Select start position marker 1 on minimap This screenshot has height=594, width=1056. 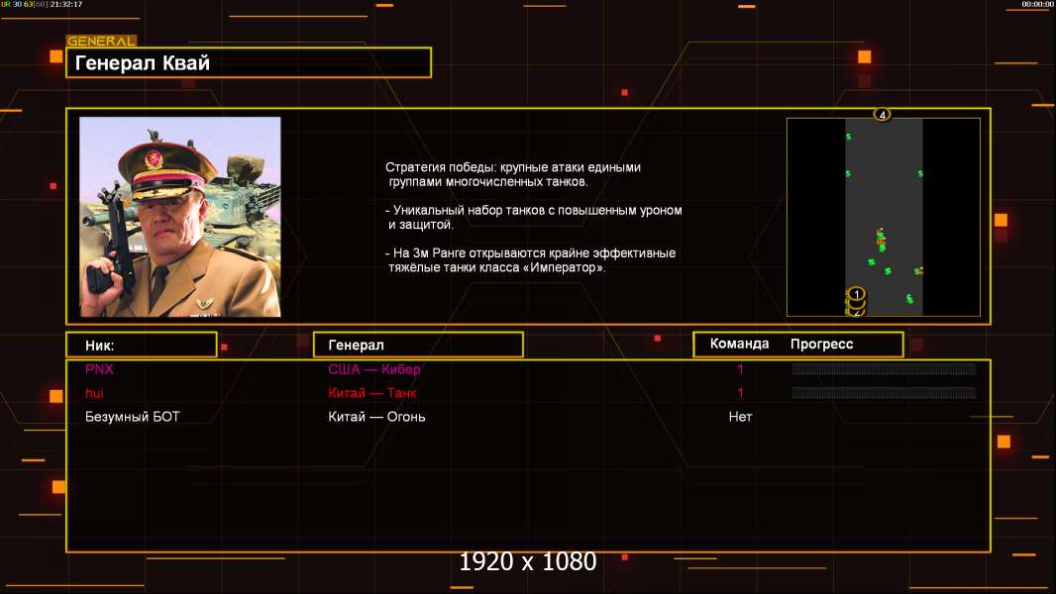click(x=856, y=294)
